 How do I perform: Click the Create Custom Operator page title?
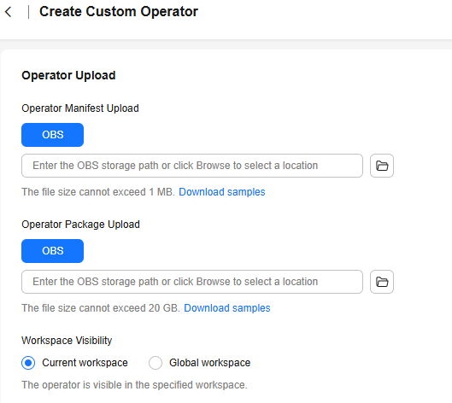(x=119, y=12)
